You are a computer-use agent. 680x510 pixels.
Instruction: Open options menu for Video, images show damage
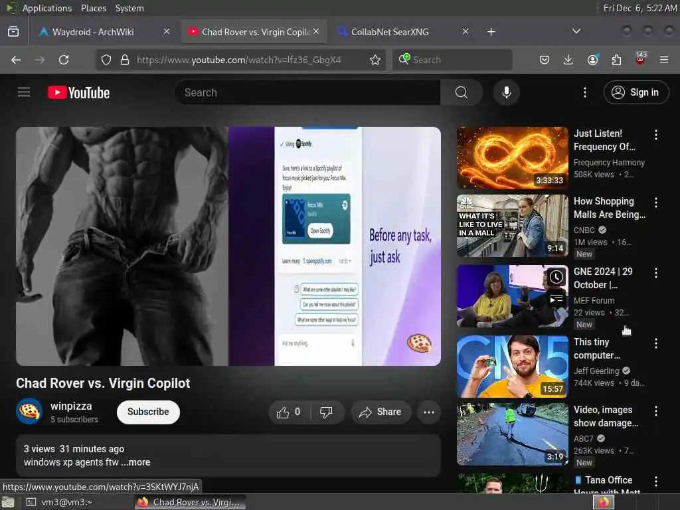pyautogui.click(x=655, y=411)
